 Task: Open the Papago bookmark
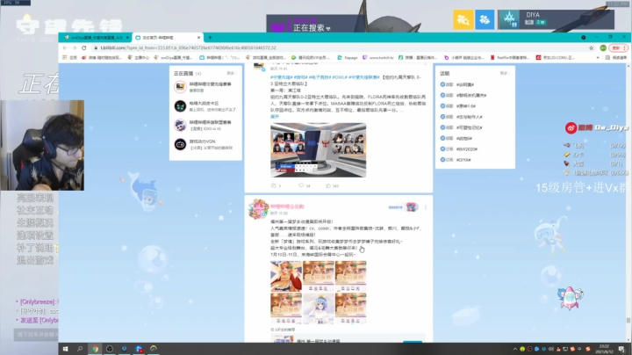tap(348, 58)
